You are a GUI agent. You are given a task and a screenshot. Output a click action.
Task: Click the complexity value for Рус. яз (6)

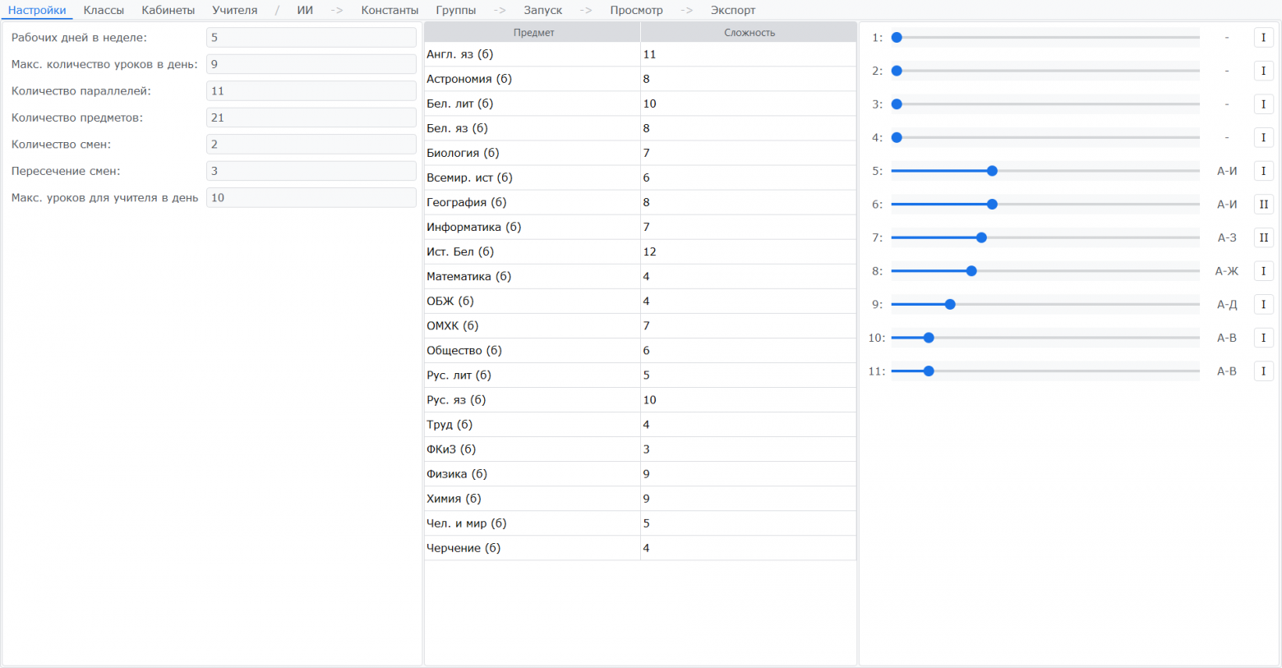pyautogui.click(x=749, y=399)
